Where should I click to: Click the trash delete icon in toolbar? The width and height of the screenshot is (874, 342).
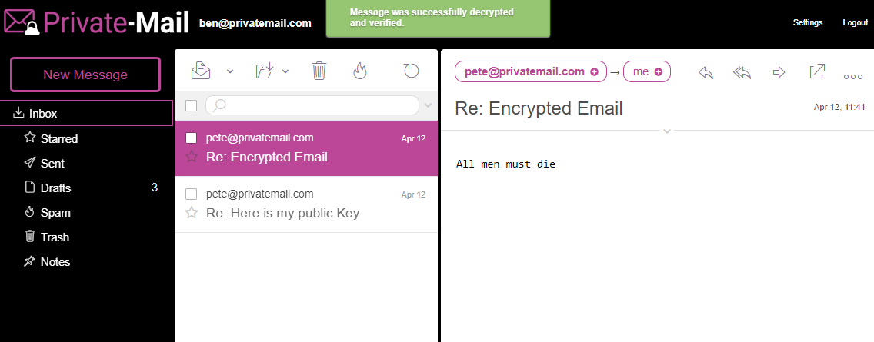tap(319, 71)
